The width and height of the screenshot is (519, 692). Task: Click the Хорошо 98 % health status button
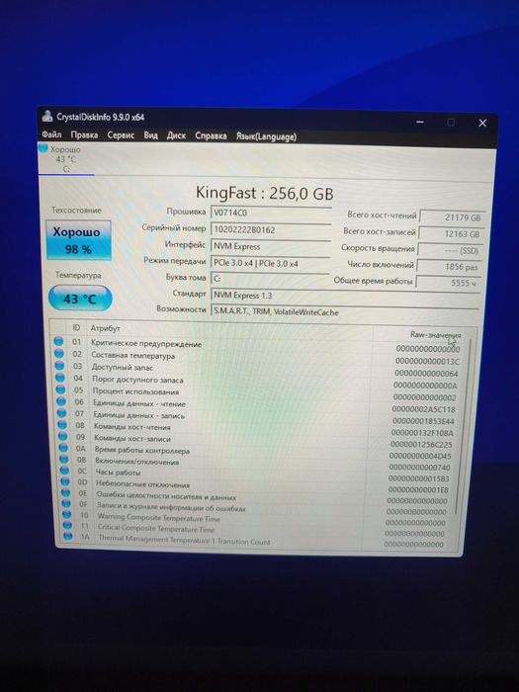pyautogui.click(x=78, y=240)
